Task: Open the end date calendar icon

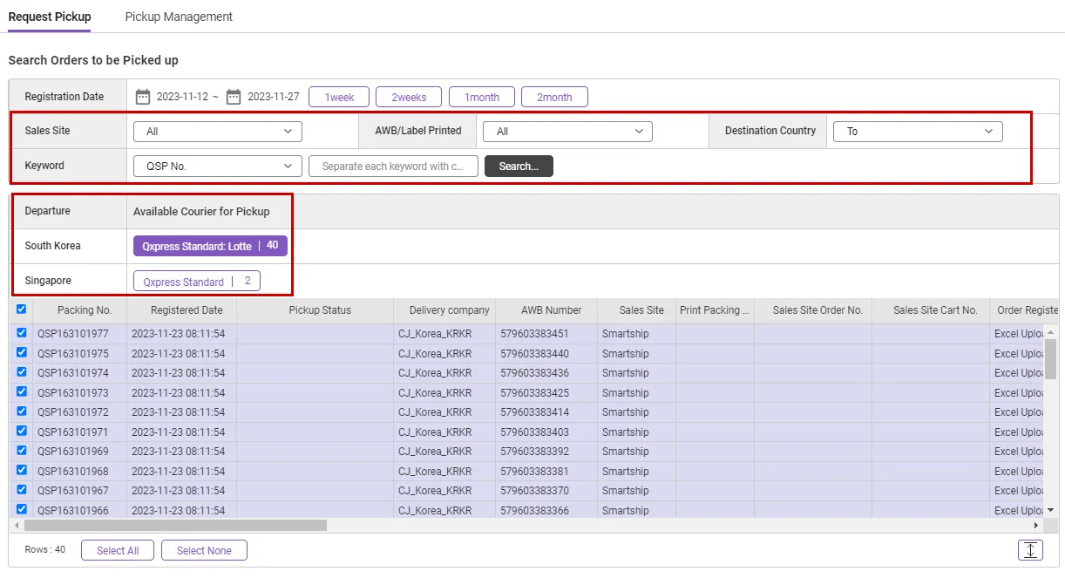Action: click(234, 97)
